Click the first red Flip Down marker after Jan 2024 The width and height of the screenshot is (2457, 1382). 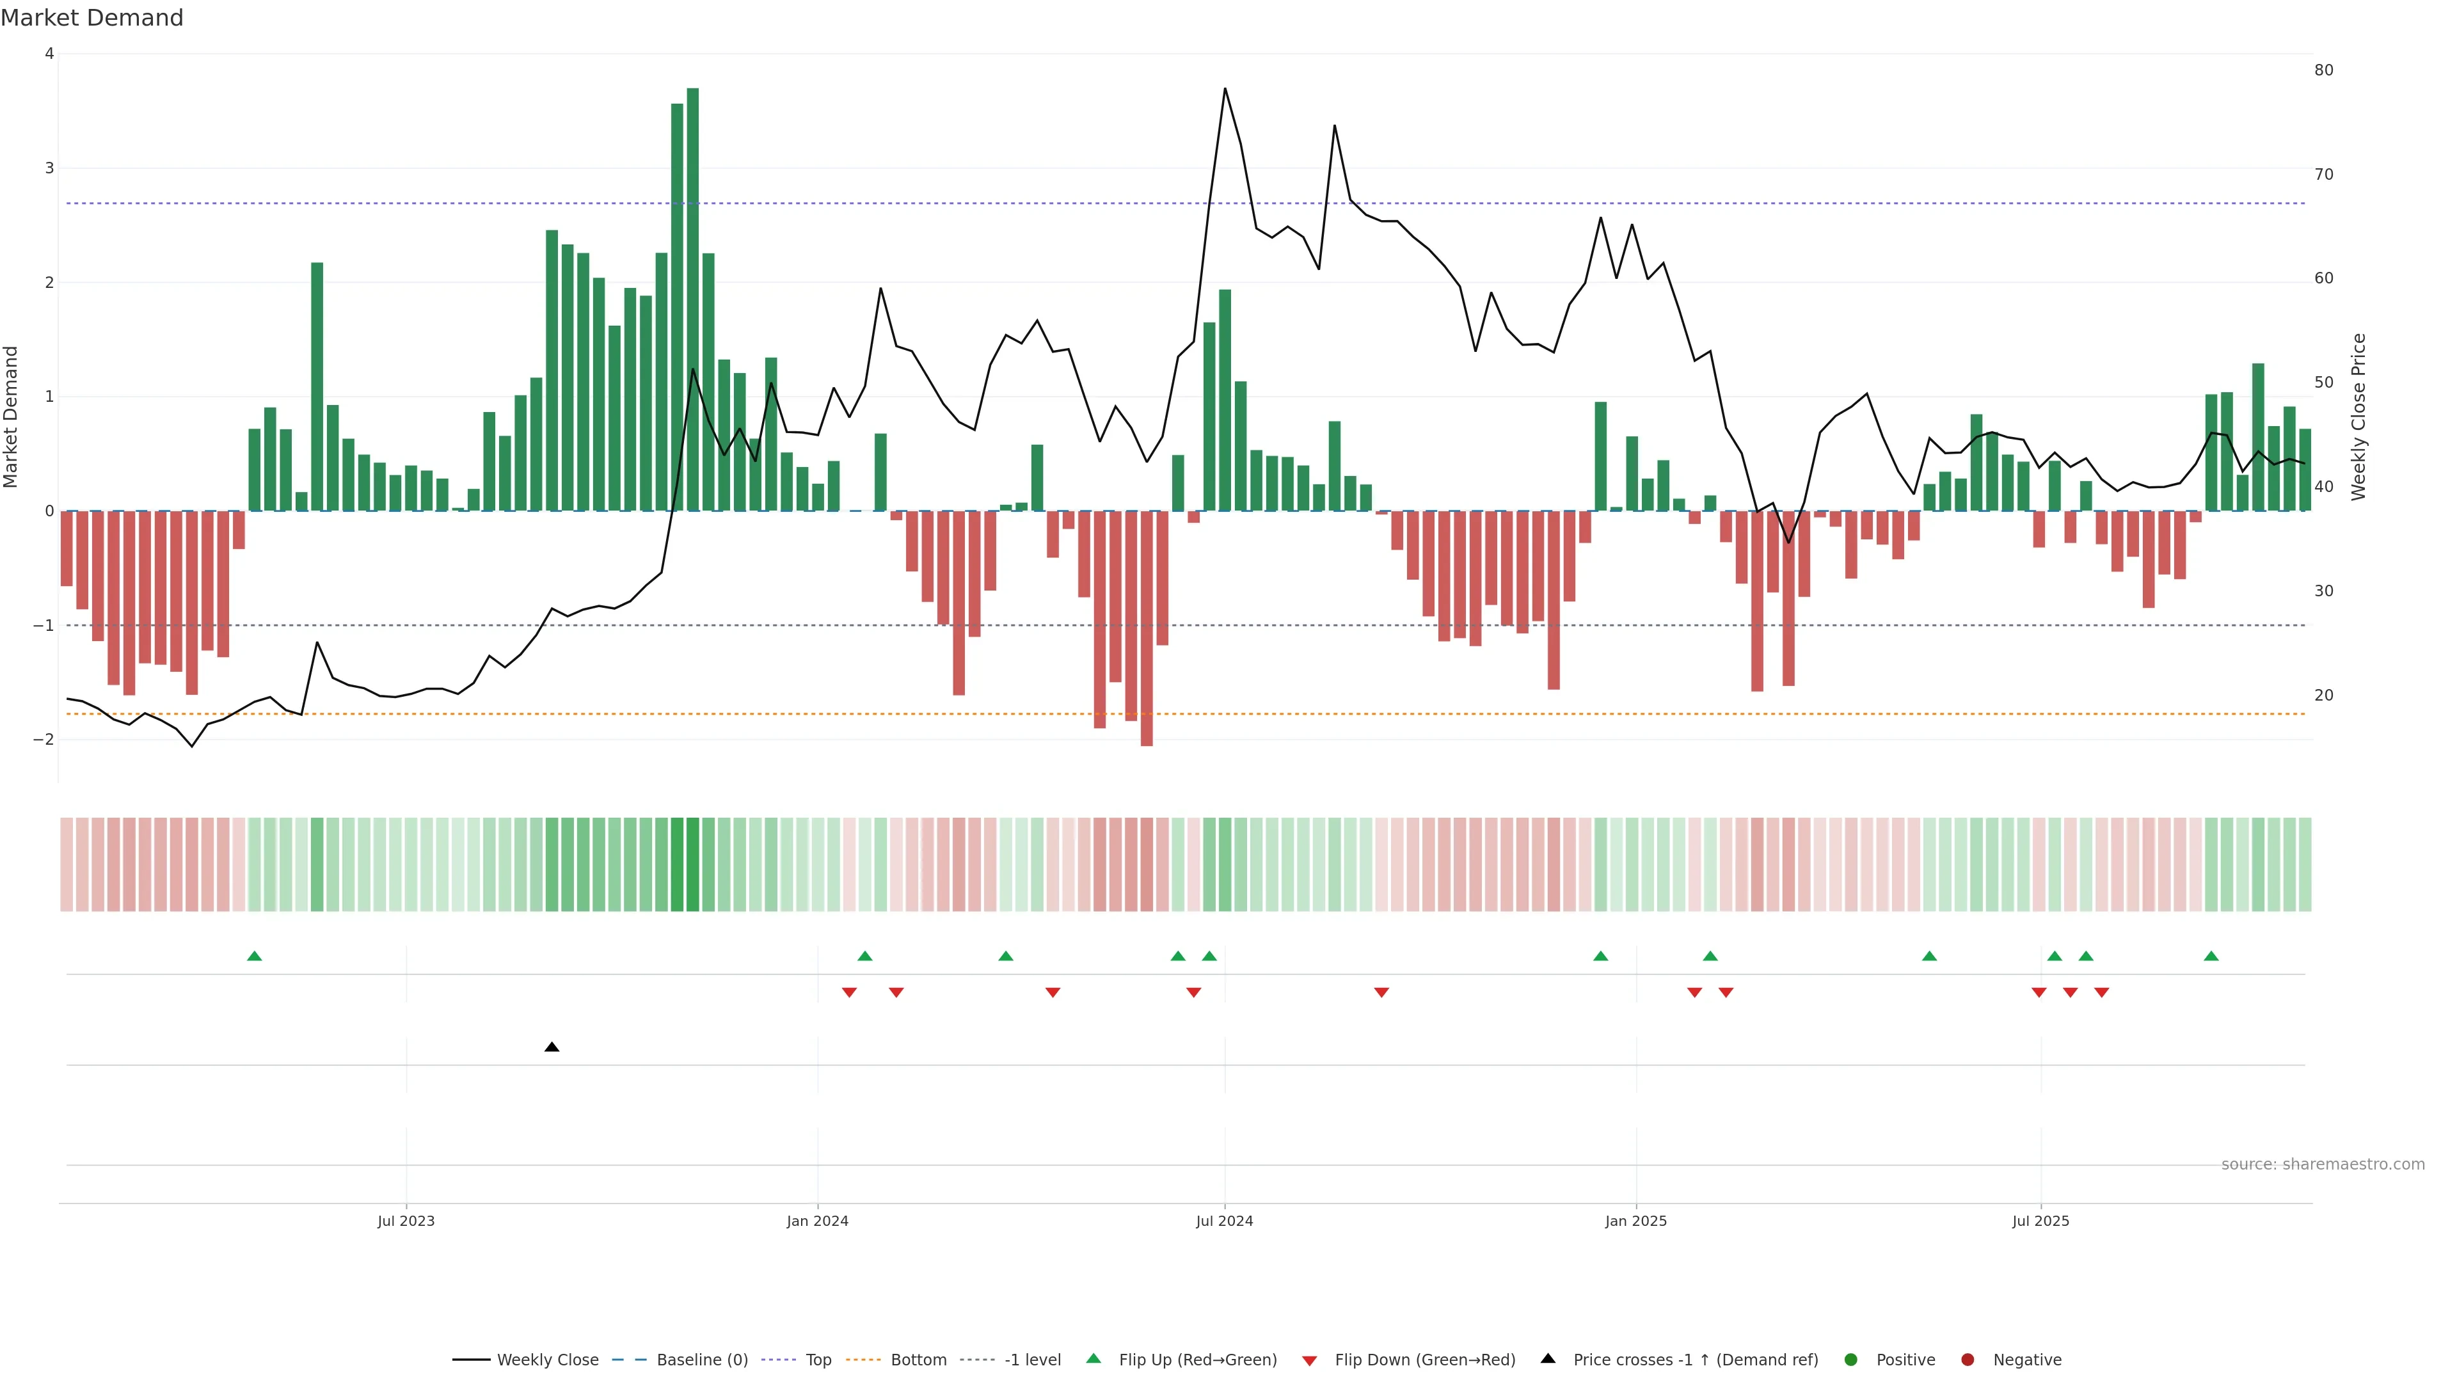pyautogui.click(x=849, y=993)
